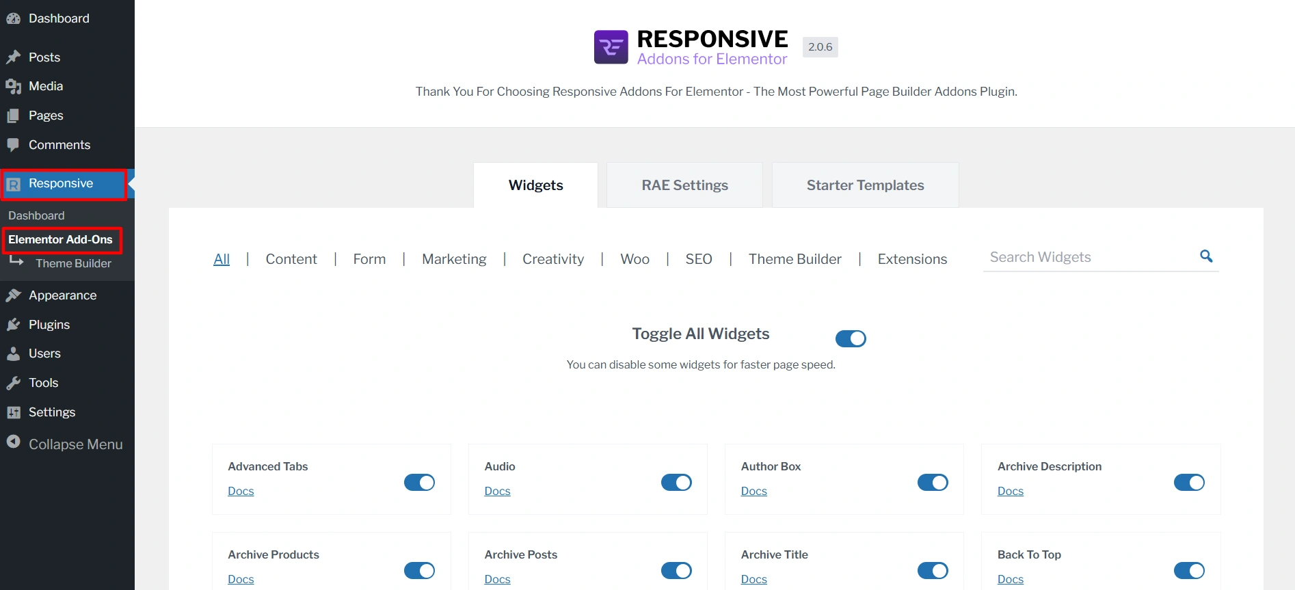Filter by Theme Builder category

[795, 259]
